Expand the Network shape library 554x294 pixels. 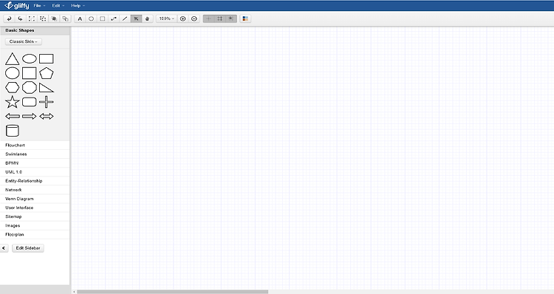click(35, 190)
